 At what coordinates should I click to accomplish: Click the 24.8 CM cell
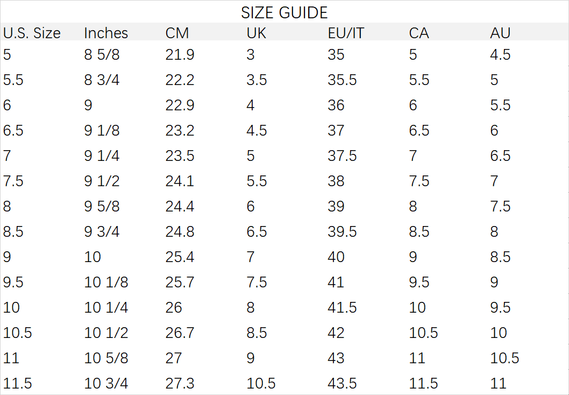pos(180,232)
